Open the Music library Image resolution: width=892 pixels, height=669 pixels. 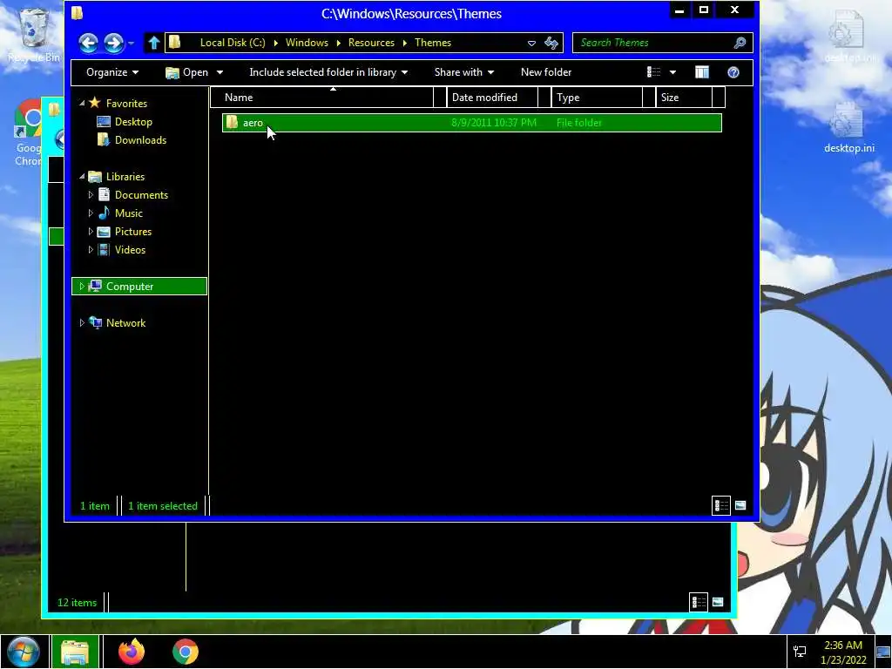(129, 213)
